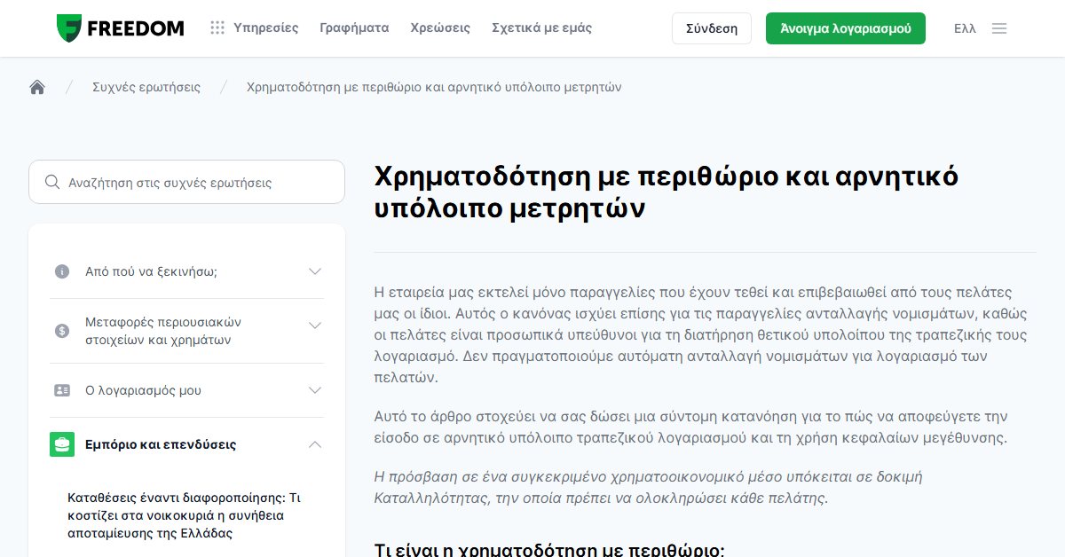
Task: Open the Σχετικά με εμάς menu item
Action: (x=541, y=28)
